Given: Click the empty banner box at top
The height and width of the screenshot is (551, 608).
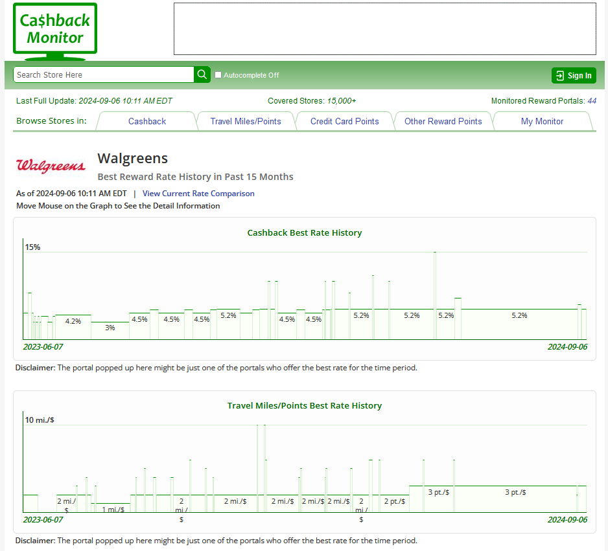Looking at the screenshot, I should click(x=384, y=29).
